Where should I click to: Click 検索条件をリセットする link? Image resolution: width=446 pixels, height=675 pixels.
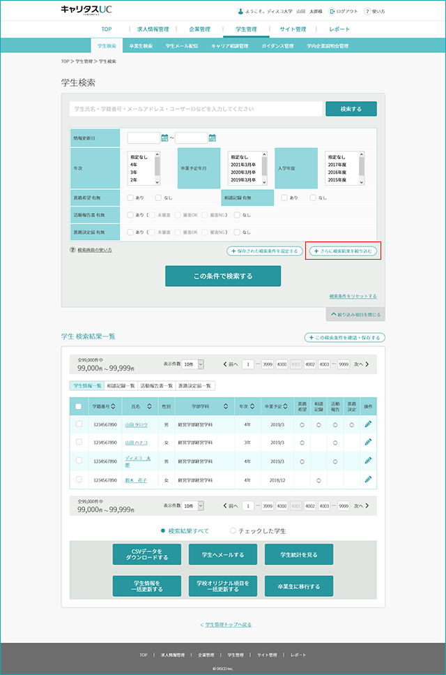[x=353, y=296]
